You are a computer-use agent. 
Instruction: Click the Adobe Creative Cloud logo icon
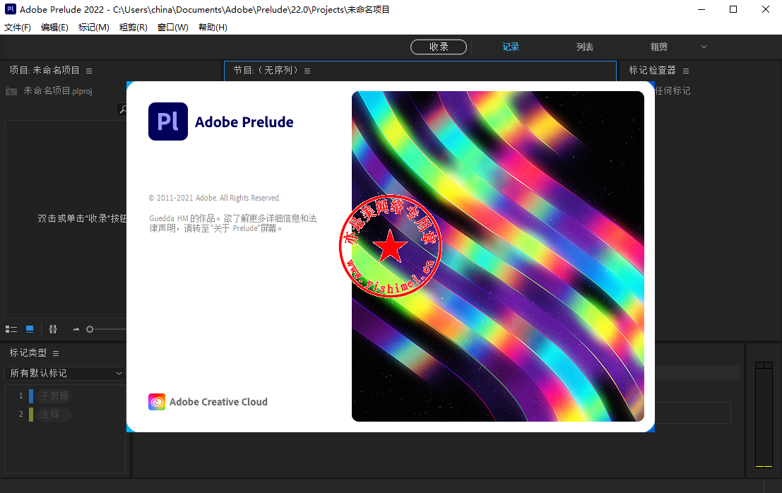[157, 402]
